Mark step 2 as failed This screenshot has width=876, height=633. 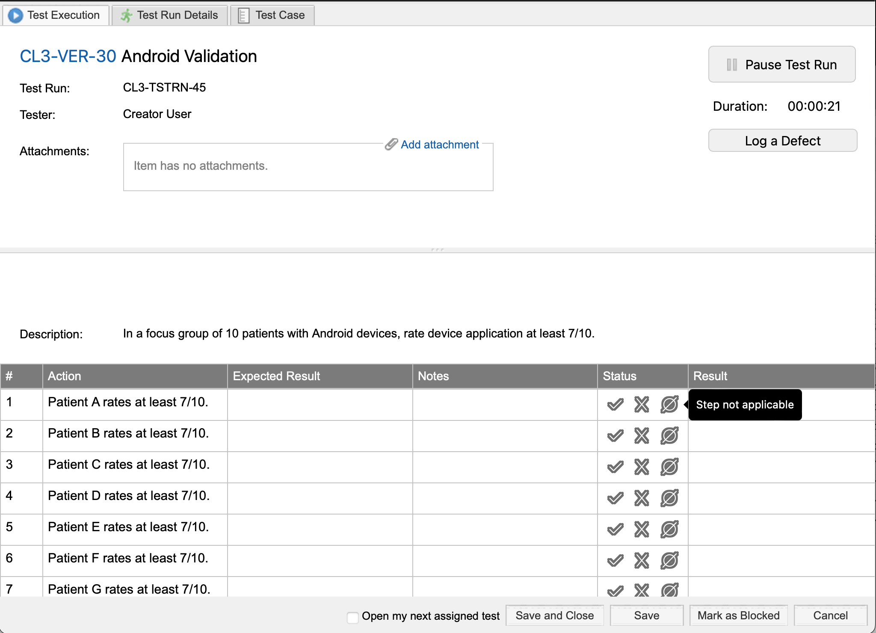click(642, 436)
